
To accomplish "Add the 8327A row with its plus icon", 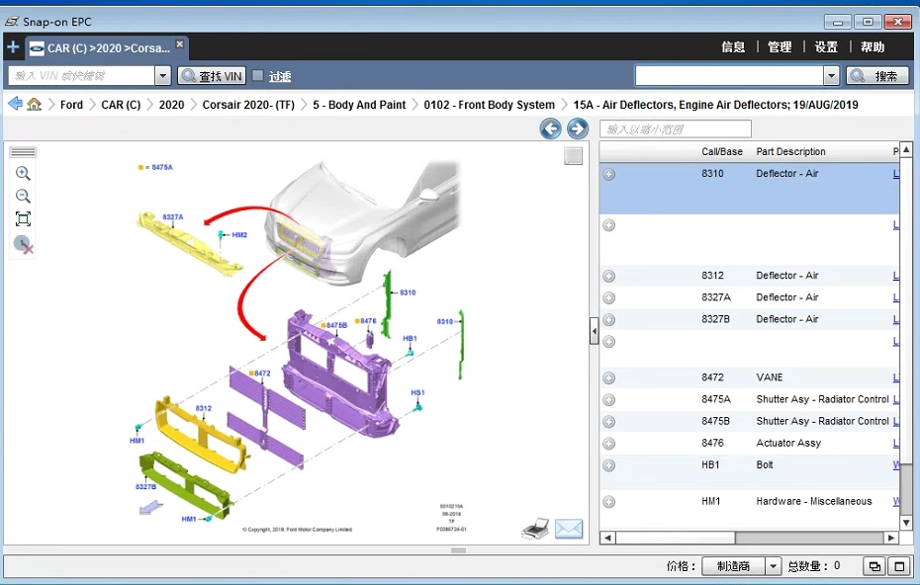I will coord(609,297).
